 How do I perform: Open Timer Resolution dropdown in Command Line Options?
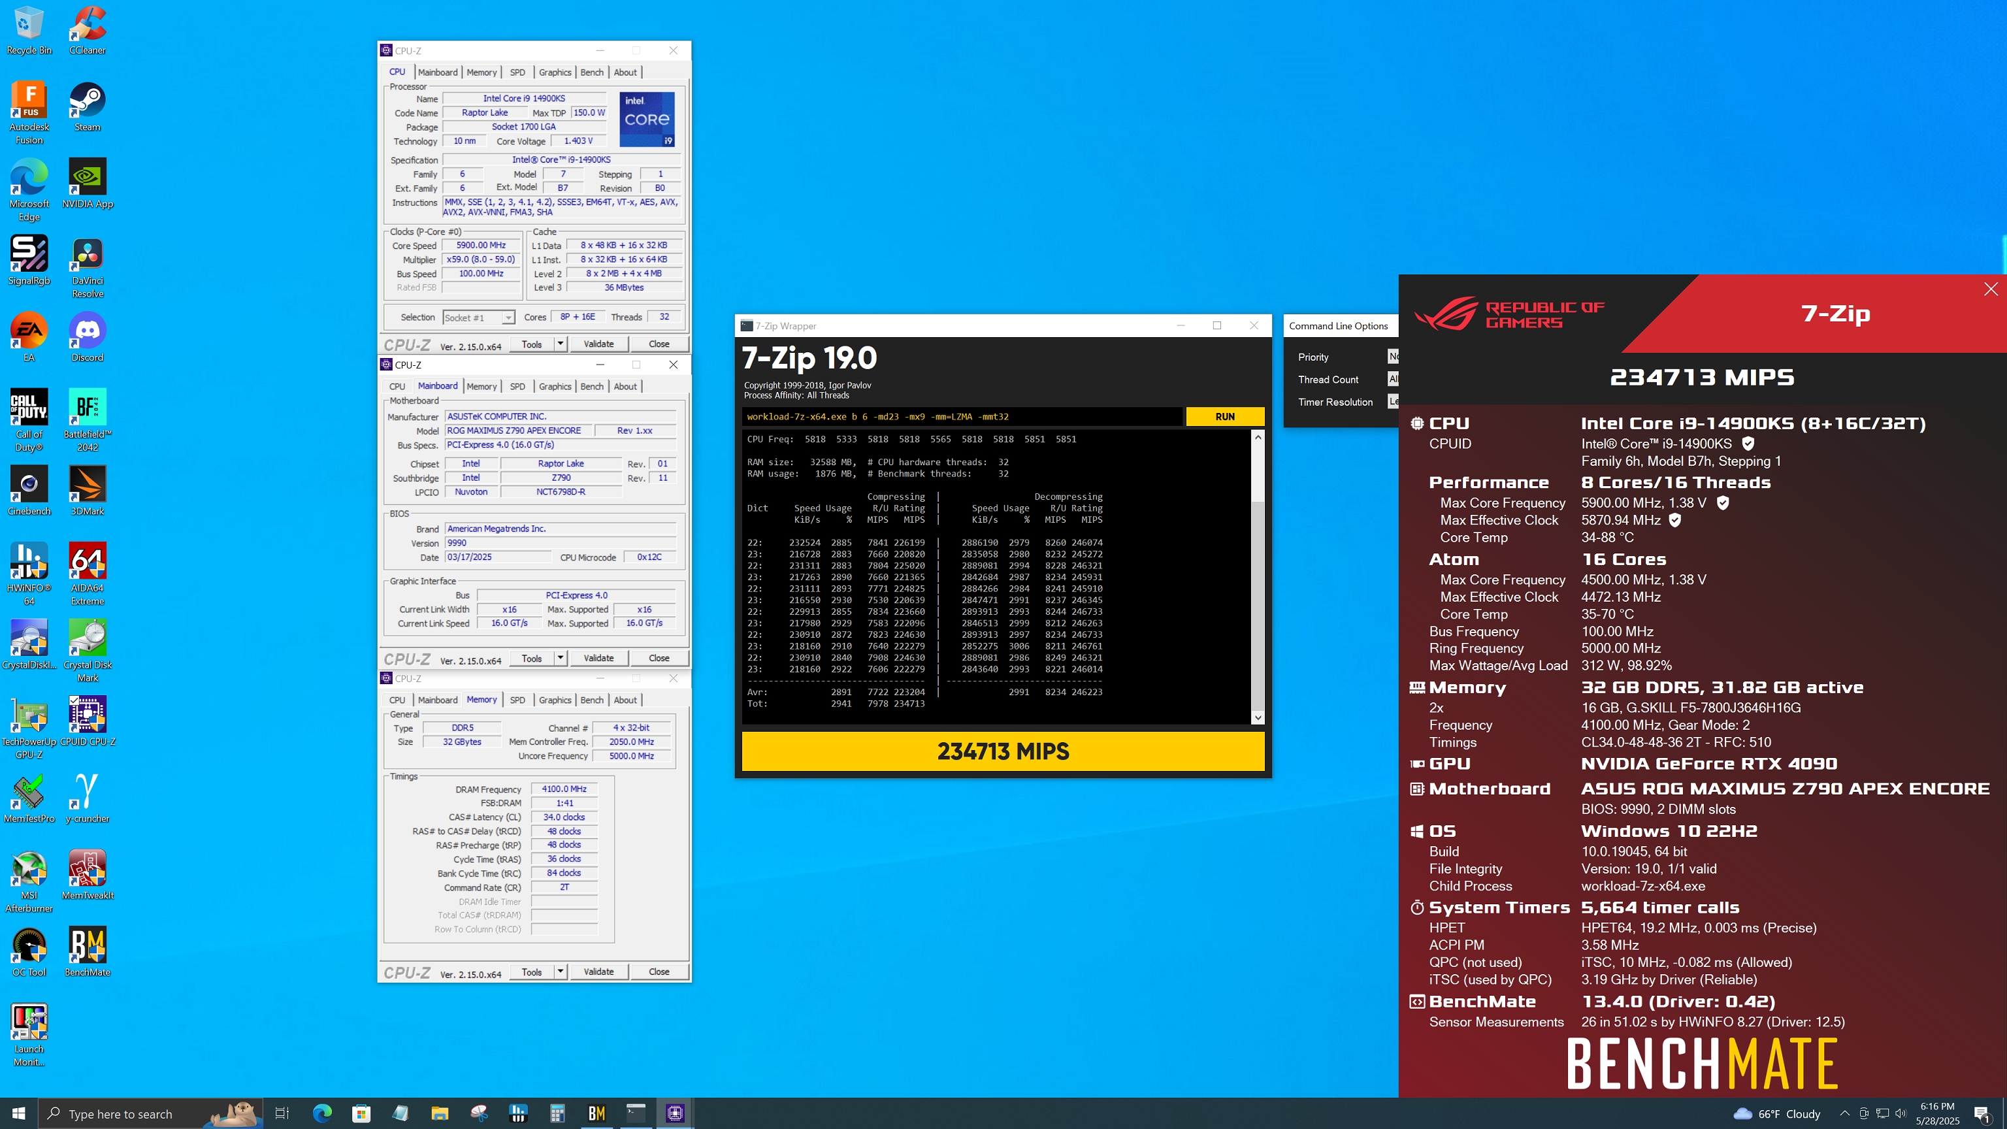tap(1393, 402)
